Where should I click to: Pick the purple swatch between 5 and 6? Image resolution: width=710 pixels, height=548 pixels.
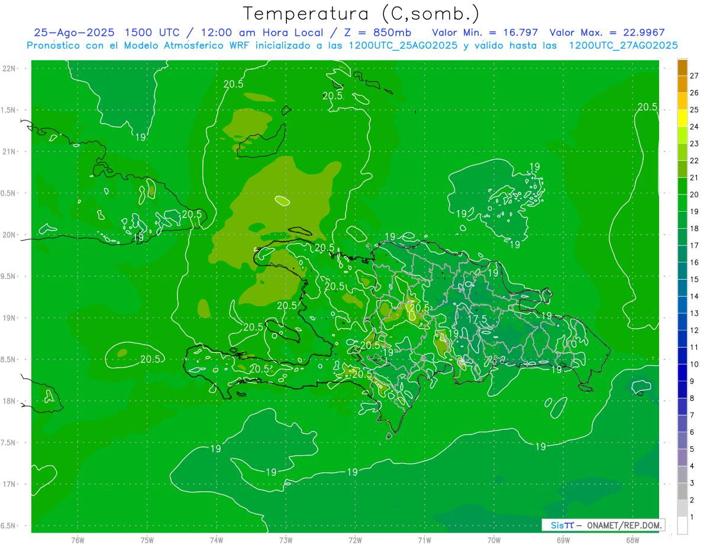(x=682, y=440)
